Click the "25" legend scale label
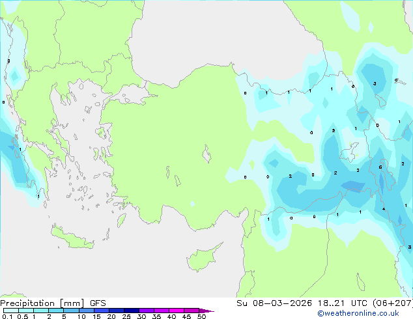This screenshot has height=319, width=413. pos(126,316)
